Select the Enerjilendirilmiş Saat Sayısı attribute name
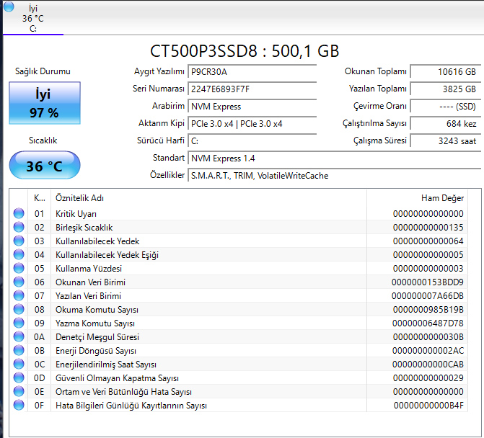 tap(106, 365)
